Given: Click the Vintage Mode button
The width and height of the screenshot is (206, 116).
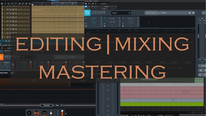Looking at the screenshot, I should point(4,73).
